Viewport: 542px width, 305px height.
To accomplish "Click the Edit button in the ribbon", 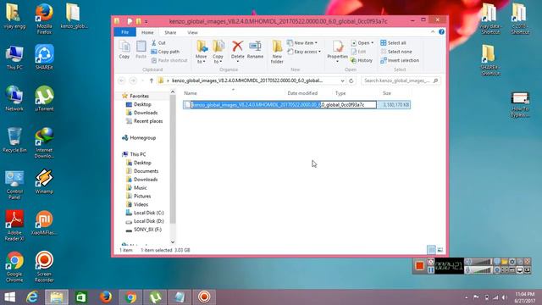I will click(x=358, y=52).
